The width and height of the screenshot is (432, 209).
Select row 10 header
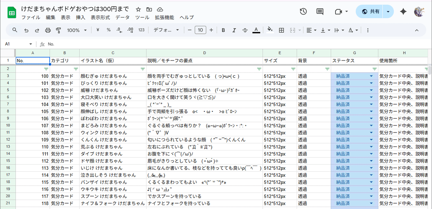click(x=8, y=126)
